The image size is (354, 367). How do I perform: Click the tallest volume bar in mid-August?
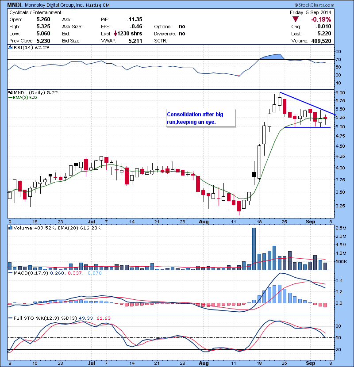(x=254, y=248)
